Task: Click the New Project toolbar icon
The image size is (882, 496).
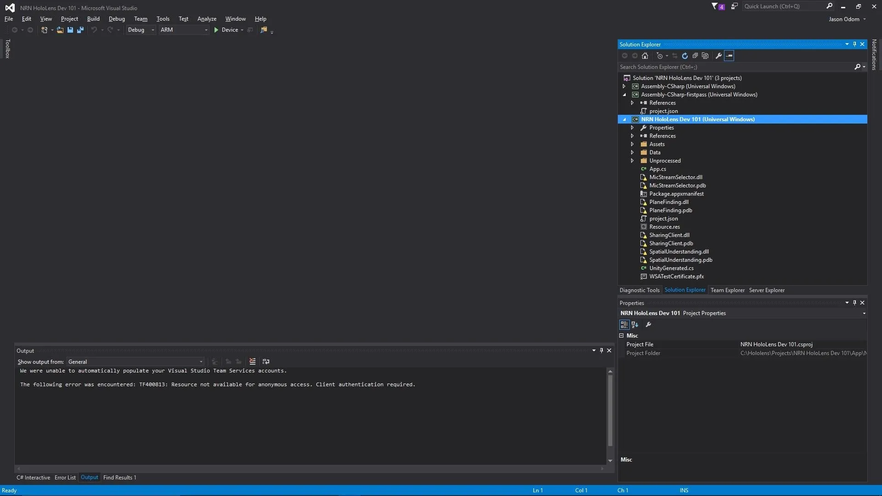Action: (x=44, y=30)
